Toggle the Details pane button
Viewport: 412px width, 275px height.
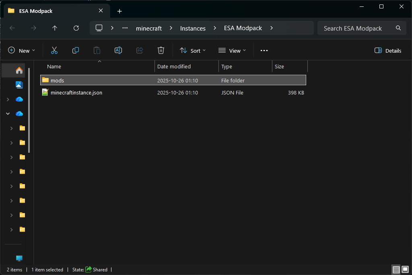click(388, 51)
